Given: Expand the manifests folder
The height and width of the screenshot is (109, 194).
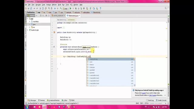Looking at the screenshot, I should click(x=30, y=21).
